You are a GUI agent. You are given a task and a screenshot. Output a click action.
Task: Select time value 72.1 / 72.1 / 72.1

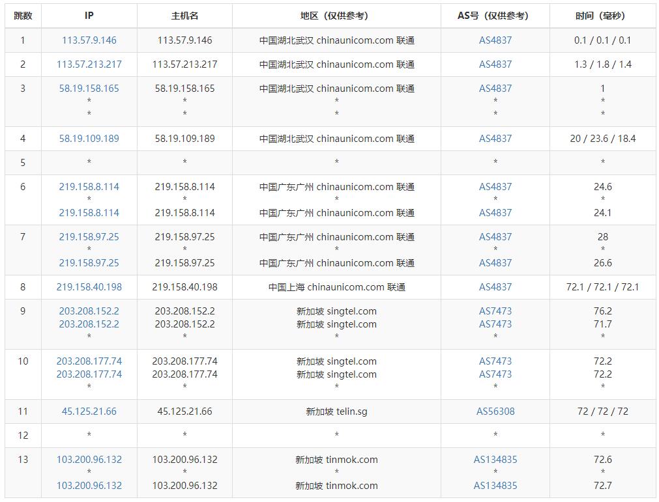(603, 287)
